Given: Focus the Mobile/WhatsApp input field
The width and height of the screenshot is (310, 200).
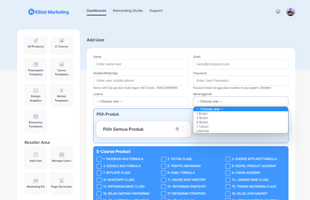Looking at the screenshot, I should [x=141, y=81].
